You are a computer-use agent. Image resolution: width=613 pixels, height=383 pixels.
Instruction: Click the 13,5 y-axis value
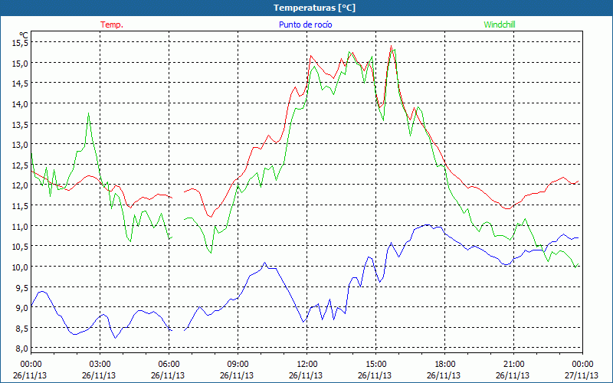click(x=21, y=124)
